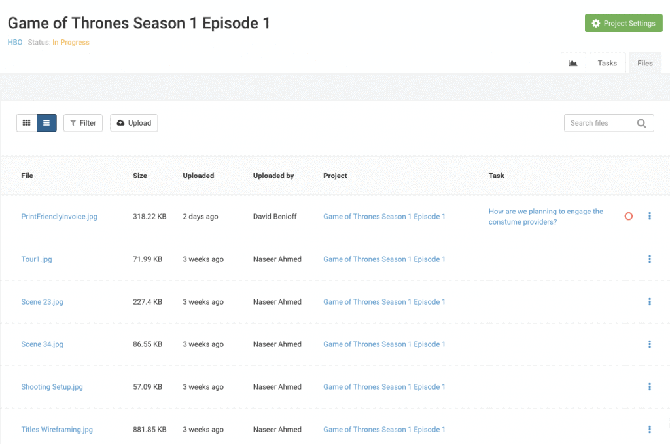Toggle red status circle on PrintFriendlyInvoice task
This screenshot has width=670, height=444.
pos(629,217)
